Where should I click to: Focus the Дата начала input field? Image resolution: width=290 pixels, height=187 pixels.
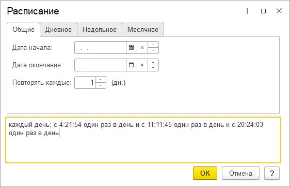tap(101, 48)
